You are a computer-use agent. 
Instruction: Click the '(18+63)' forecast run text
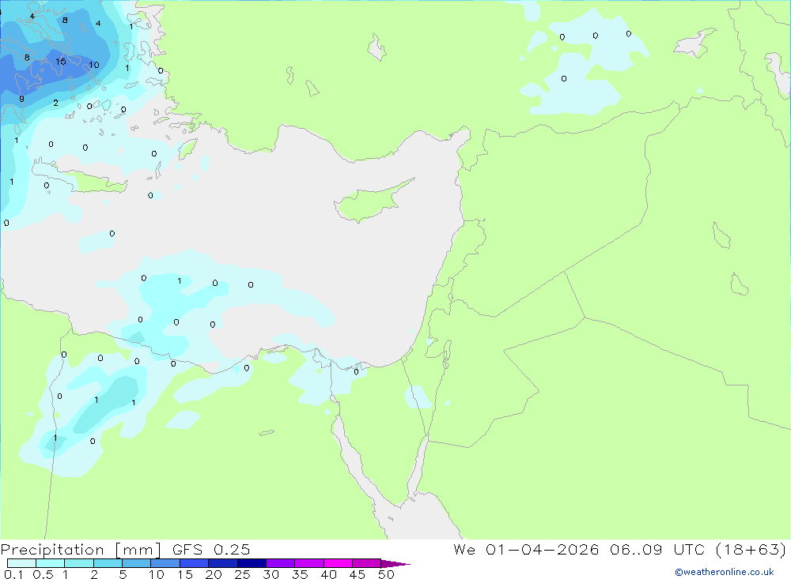(x=751, y=549)
